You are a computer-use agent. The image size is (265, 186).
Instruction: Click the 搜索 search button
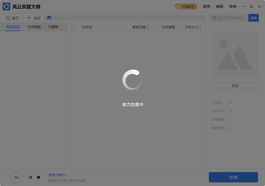coord(254,18)
